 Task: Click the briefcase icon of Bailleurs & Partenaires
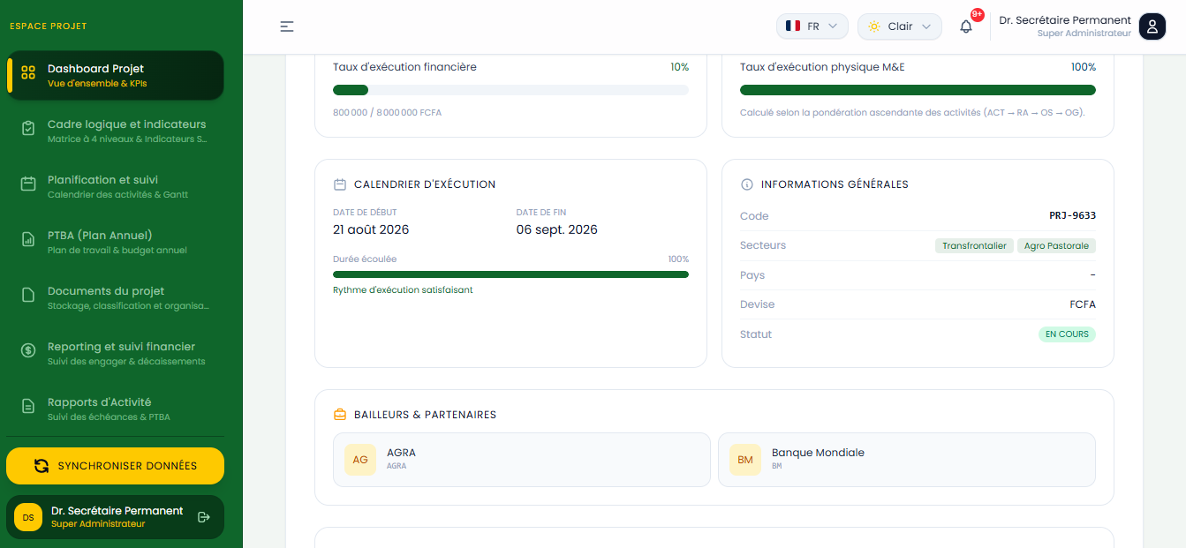click(x=340, y=415)
